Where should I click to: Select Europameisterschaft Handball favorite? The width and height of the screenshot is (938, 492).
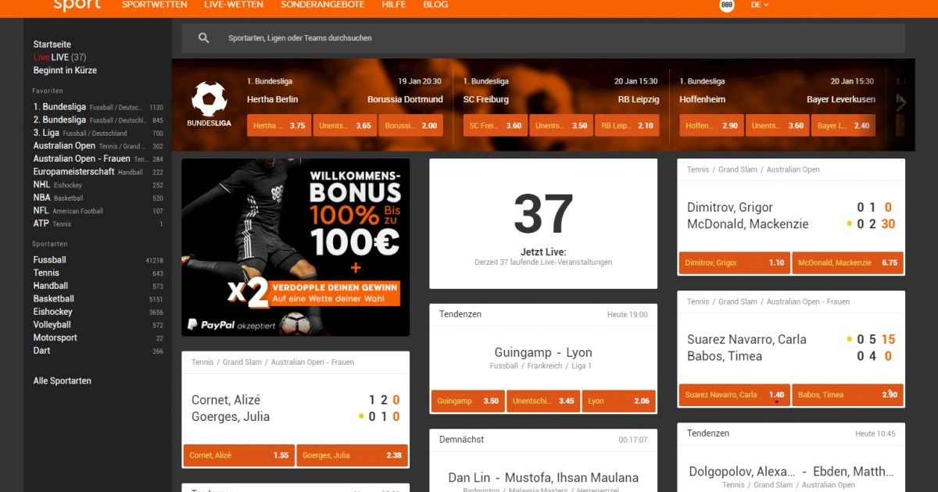(98, 172)
